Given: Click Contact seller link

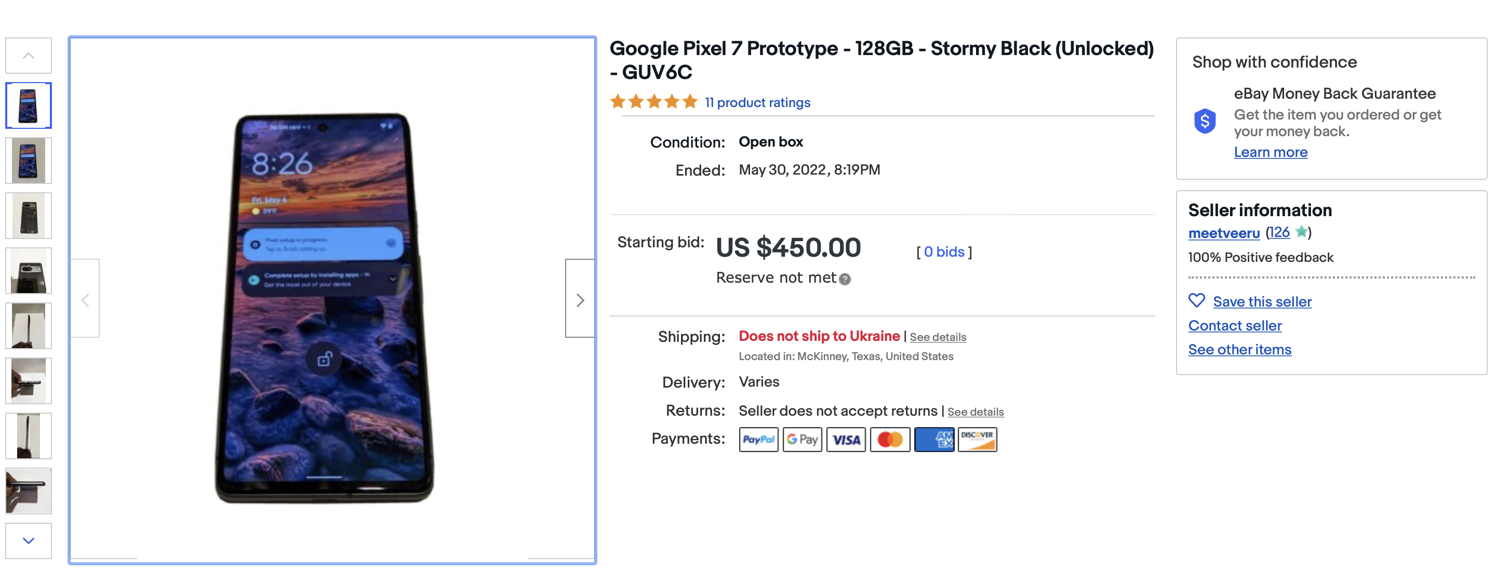Looking at the screenshot, I should pyautogui.click(x=1235, y=326).
